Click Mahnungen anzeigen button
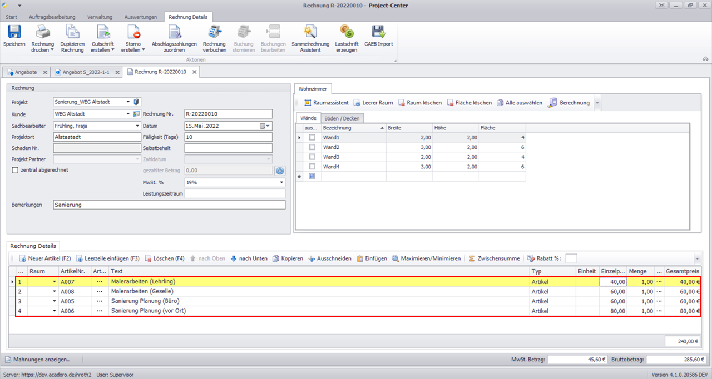The width and height of the screenshot is (712, 379). click(x=38, y=360)
